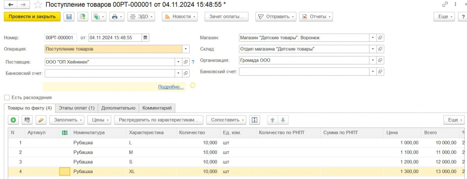Toggle the Есть расхождения checkbox

coord(7,97)
